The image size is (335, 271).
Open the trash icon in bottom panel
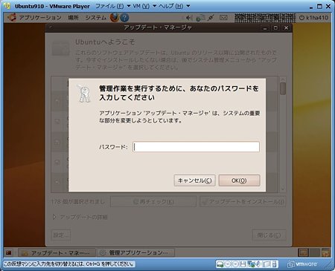[x=325, y=252]
